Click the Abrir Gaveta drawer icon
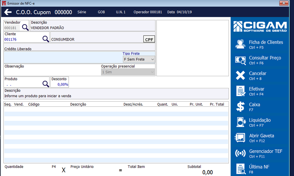 pos(240,138)
